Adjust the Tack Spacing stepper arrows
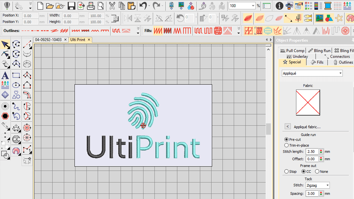354x199 pixels. (x=321, y=194)
